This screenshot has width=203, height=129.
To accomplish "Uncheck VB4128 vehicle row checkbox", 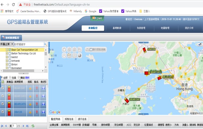I will 2,112.
